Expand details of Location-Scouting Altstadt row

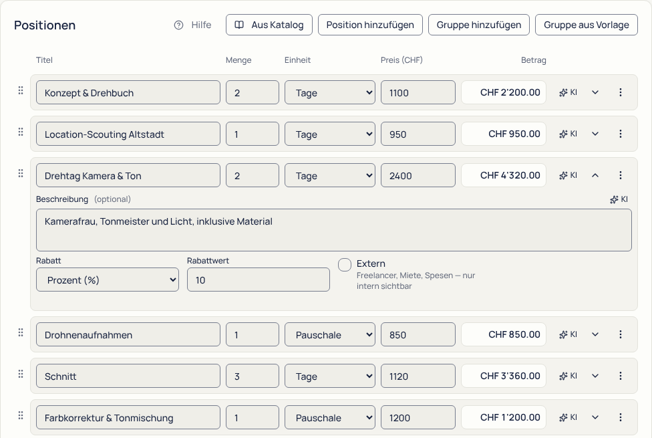[595, 134]
